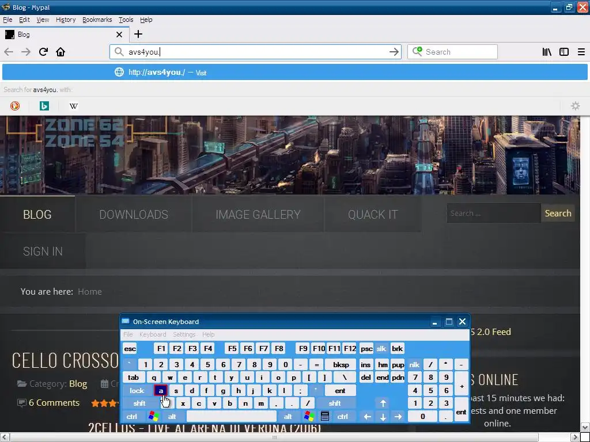The width and height of the screenshot is (590, 442).
Task: Open a new tab with plus button
Action: pos(138,34)
